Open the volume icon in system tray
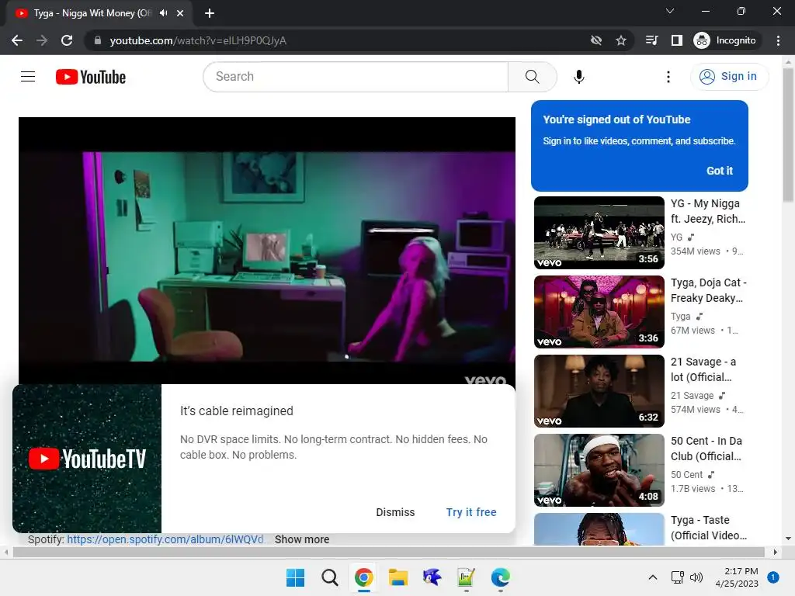Image resolution: width=795 pixels, height=596 pixels. [x=696, y=577]
